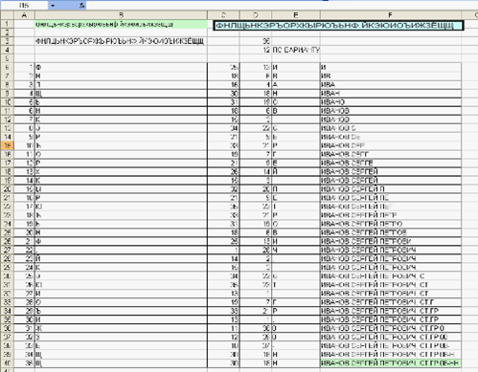Select column F header
Viewport: 478px width, 372px height.
[391, 15]
